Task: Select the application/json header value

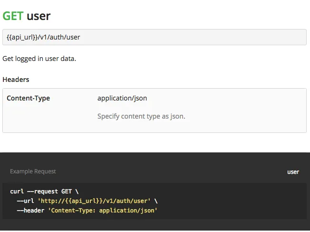Action: [x=122, y=98]
